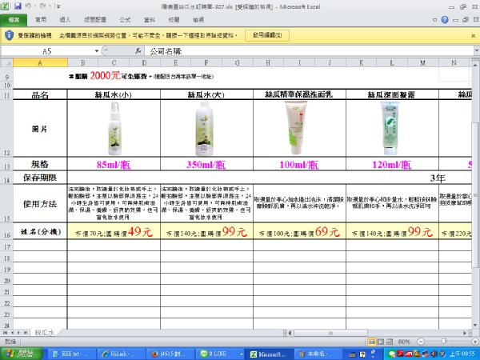Click the Save icon in quick access toolbar
The height and width of the screenshot is (360, 480).
click(x=17, y=5)
